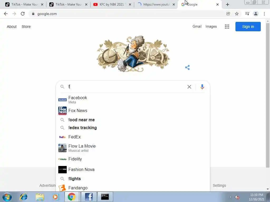Open the Google apps grid

pyautogui.click(x=227, y=27)
